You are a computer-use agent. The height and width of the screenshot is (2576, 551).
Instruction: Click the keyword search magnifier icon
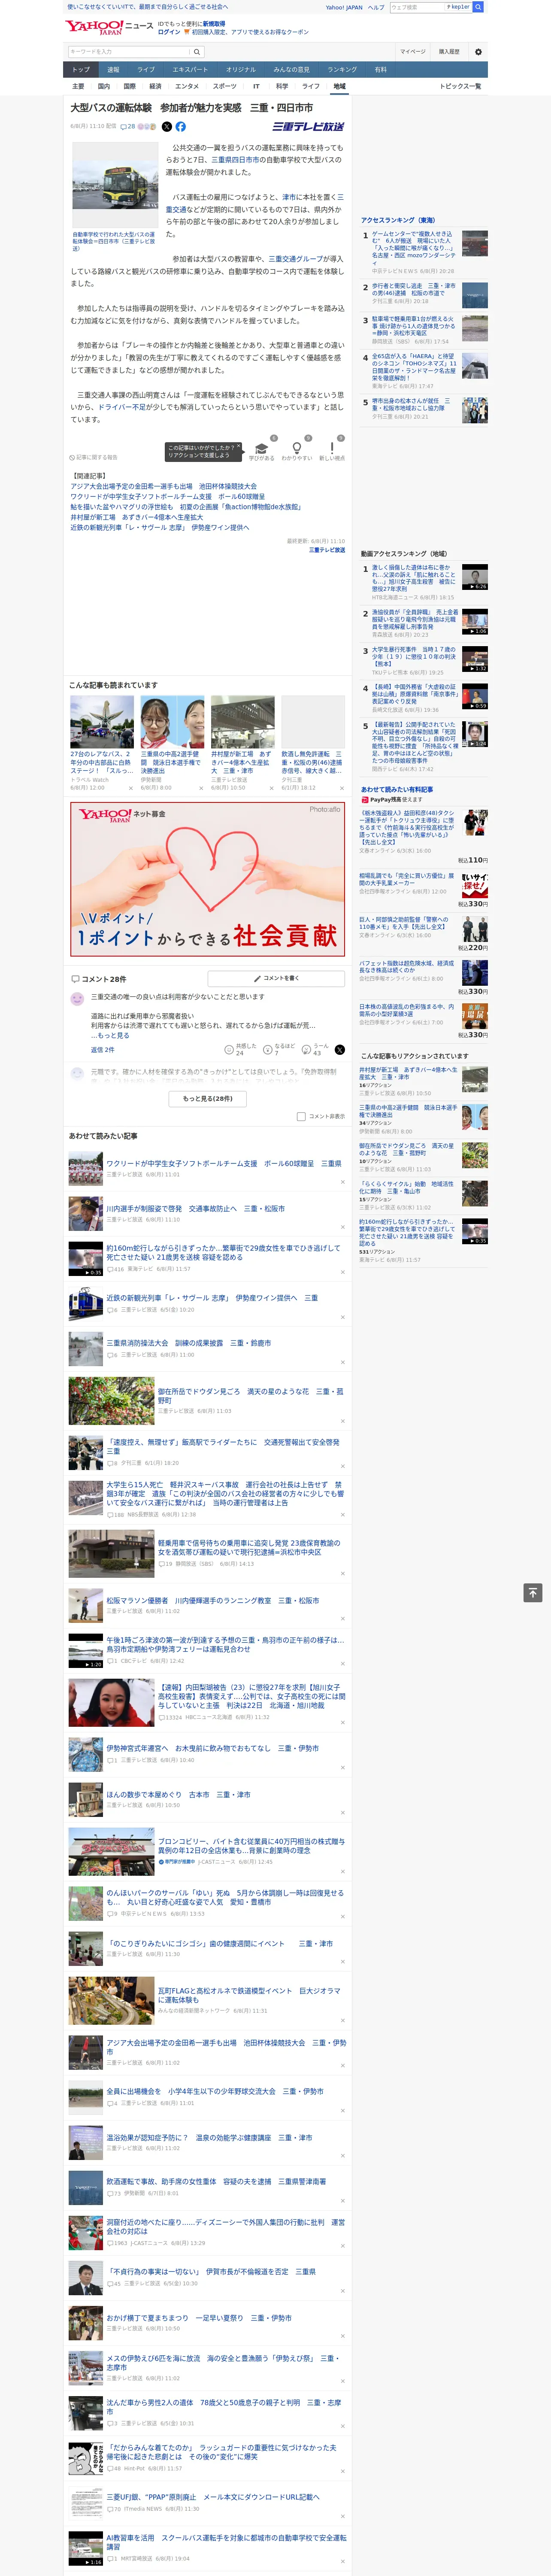tap(197, 51)
